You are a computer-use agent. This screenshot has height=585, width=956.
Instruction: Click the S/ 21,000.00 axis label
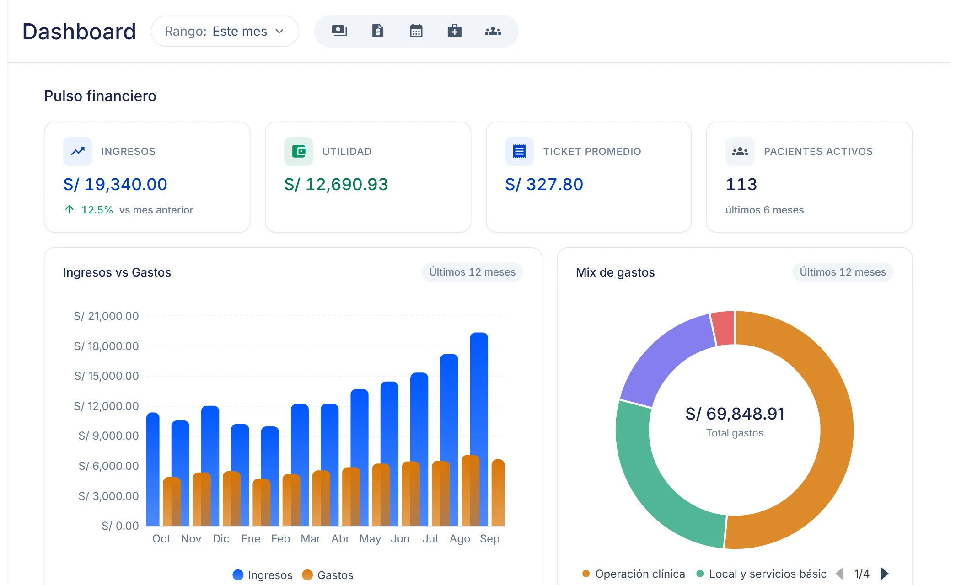coord(106,316)
